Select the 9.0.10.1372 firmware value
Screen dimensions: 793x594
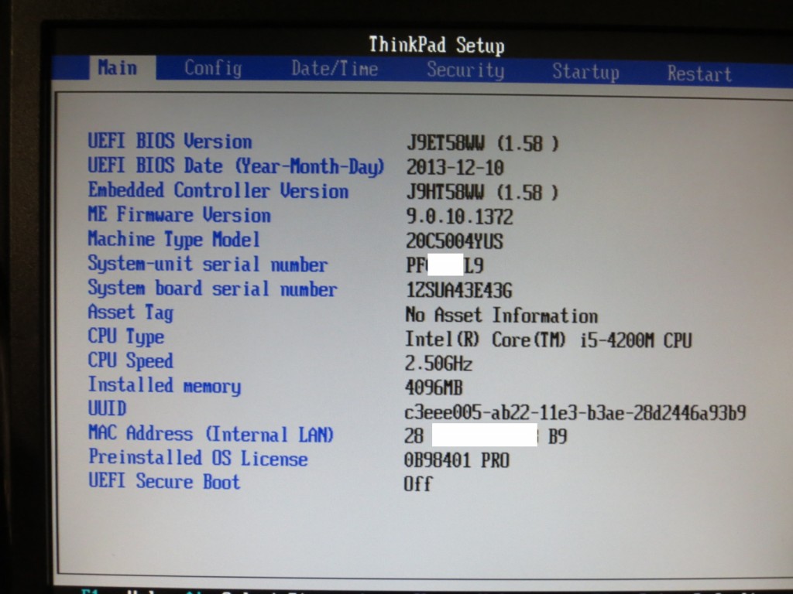[x=460, y=217]
